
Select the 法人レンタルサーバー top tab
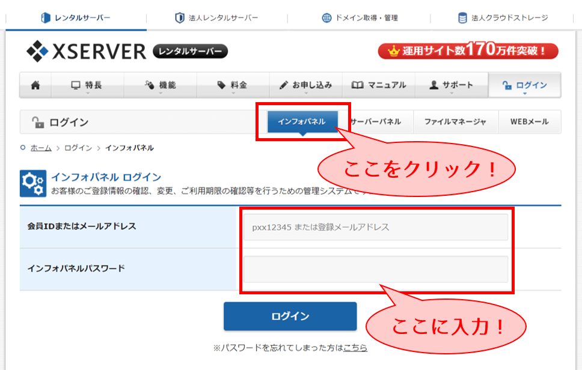[x=217, y=17]
